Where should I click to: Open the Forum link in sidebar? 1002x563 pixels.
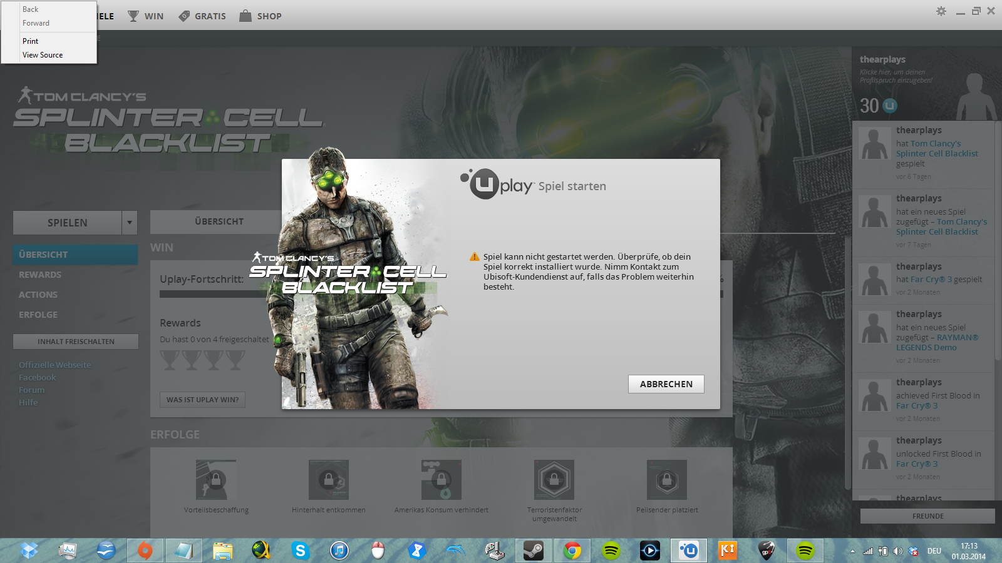pyautogui.click(x=31, y=390)
